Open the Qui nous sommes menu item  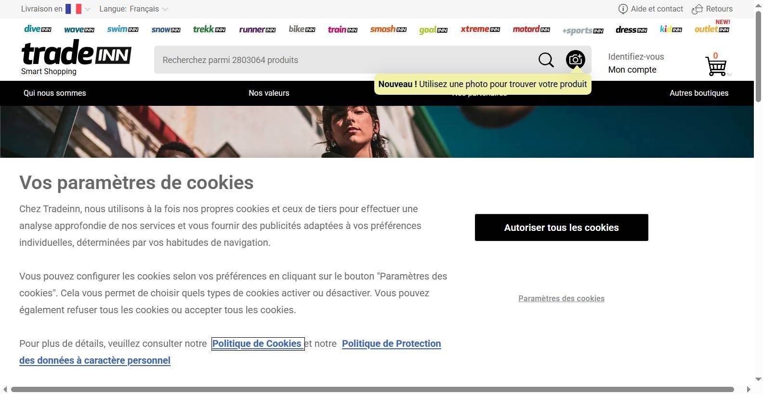click(55, 93)
